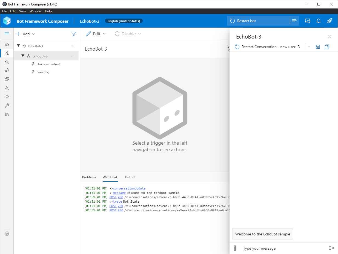The height and width of the screenshot is (254, 338).
Task: Open the File menu
Action: click(x=4, y=11)
